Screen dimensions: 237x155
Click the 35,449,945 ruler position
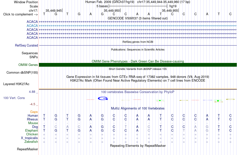point(54,10)
